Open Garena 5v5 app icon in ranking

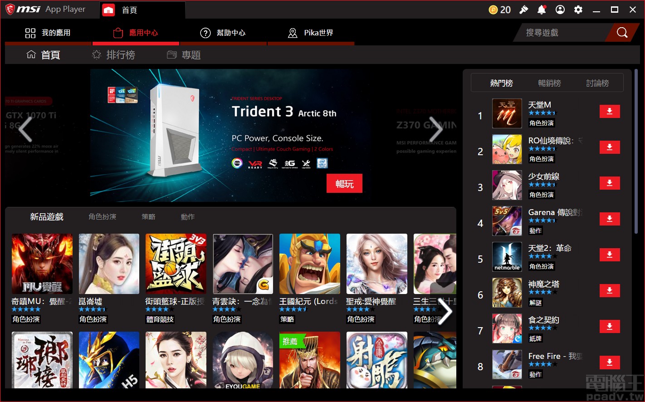(507, 221)
